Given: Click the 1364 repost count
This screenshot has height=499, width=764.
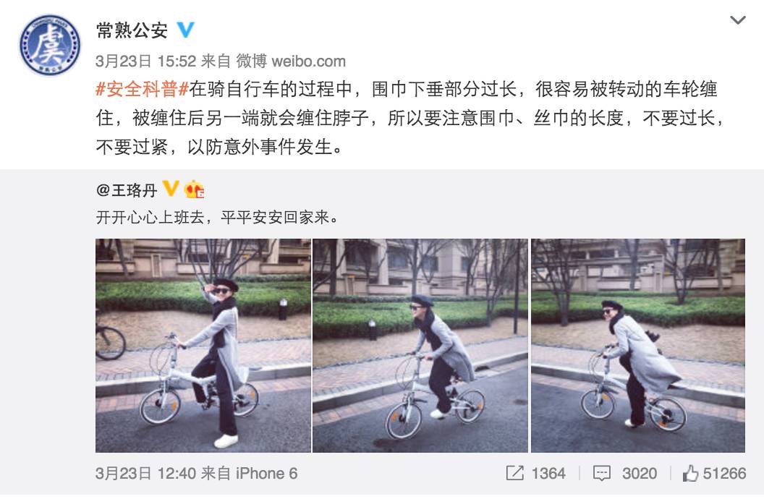Looking at the screenshot, I should pyautogui.click(x=548, y=473).
